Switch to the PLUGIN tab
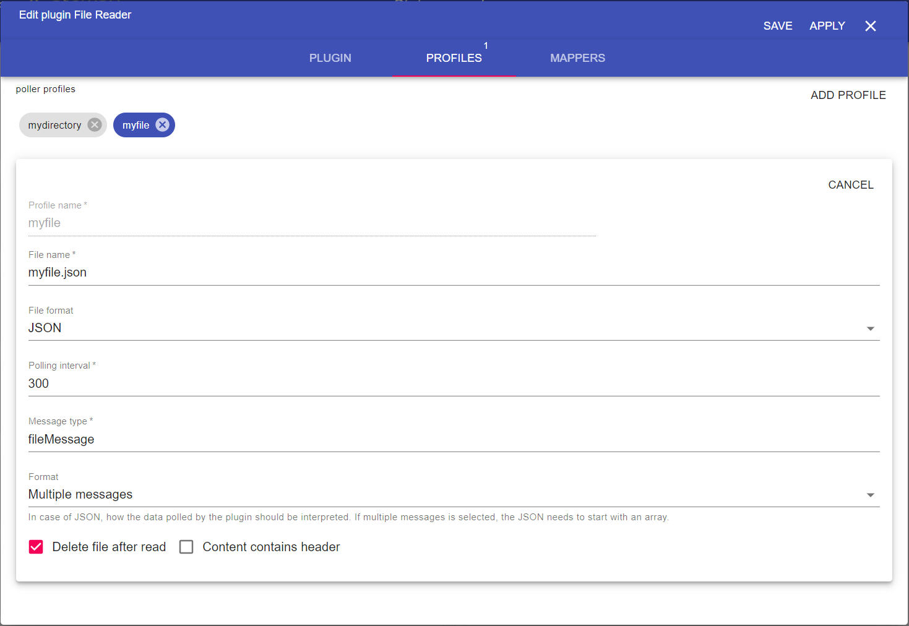 [x=330, y=58]
